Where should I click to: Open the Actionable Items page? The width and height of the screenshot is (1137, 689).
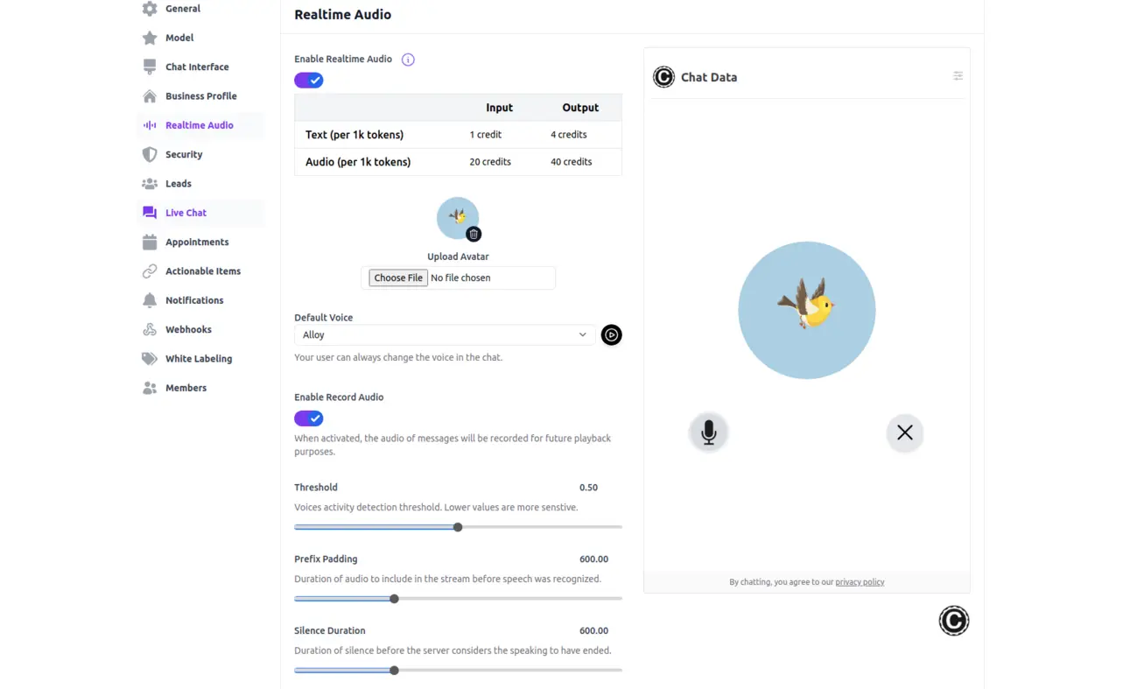coord(203,271)
